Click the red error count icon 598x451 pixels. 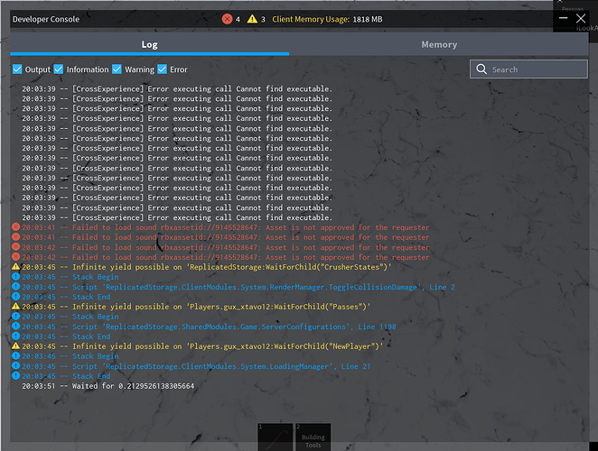[x=227, y=19]
